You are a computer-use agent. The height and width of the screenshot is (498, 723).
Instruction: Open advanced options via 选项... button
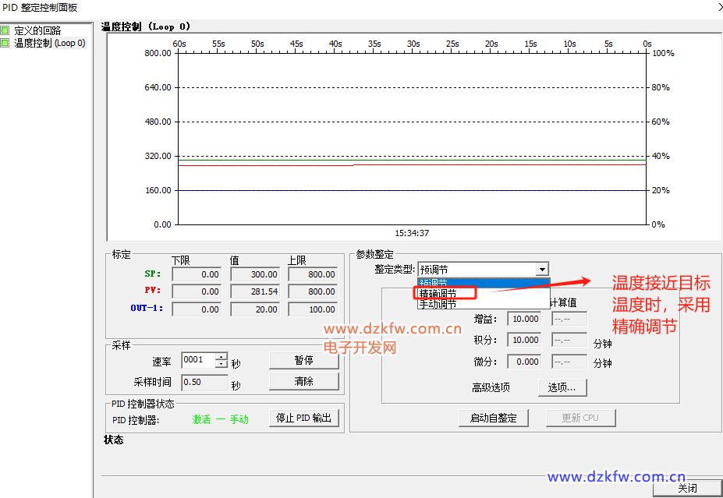562,387
